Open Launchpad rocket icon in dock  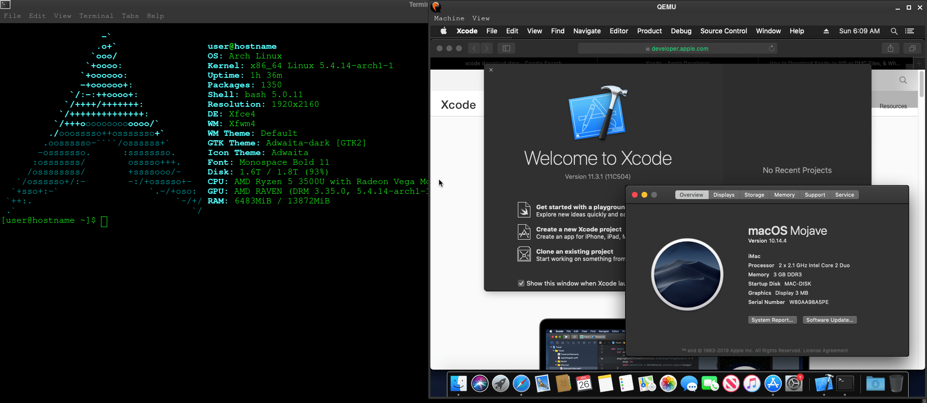(x=500, y=384)
